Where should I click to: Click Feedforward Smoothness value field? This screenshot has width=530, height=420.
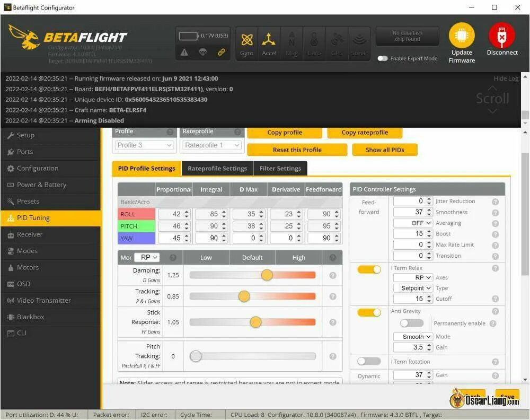[x=413, y=212]
